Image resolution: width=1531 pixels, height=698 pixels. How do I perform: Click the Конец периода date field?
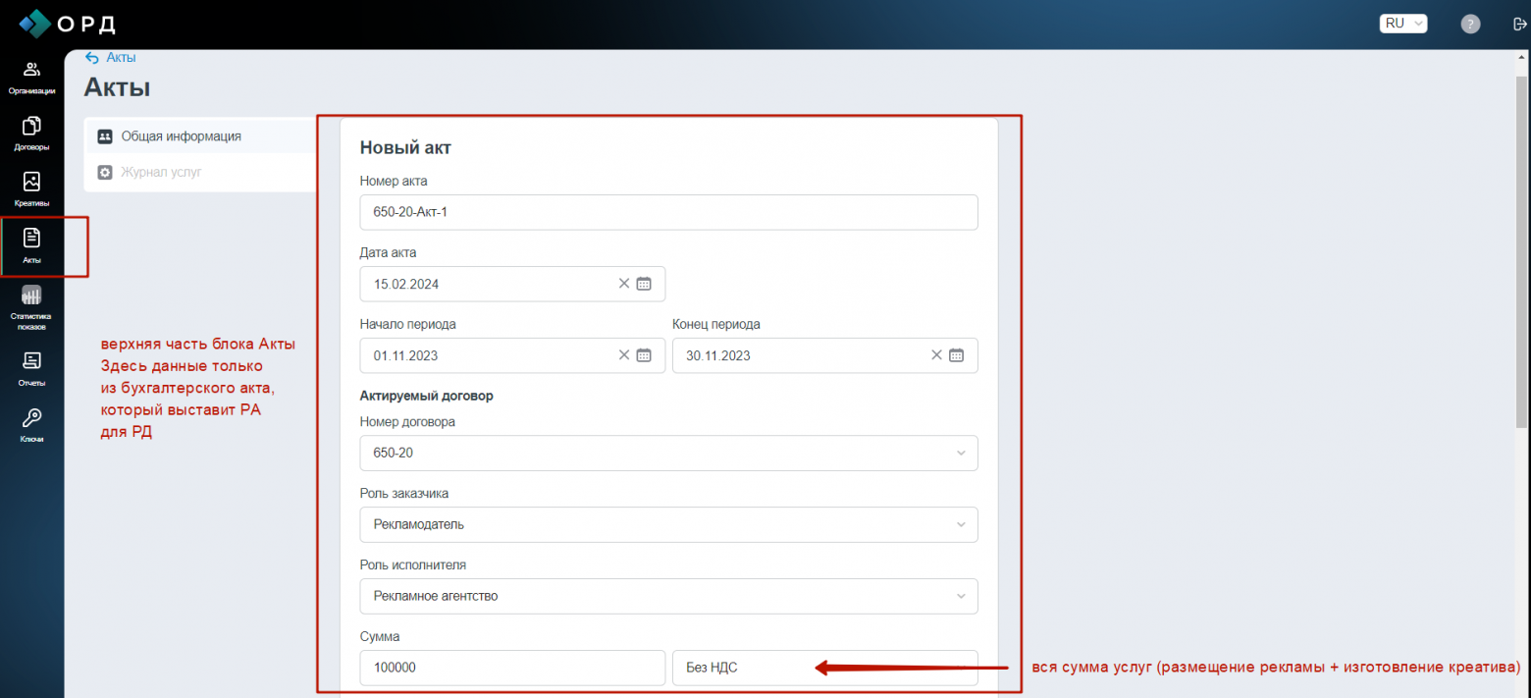pyautogui.click(x=825, y=355)
